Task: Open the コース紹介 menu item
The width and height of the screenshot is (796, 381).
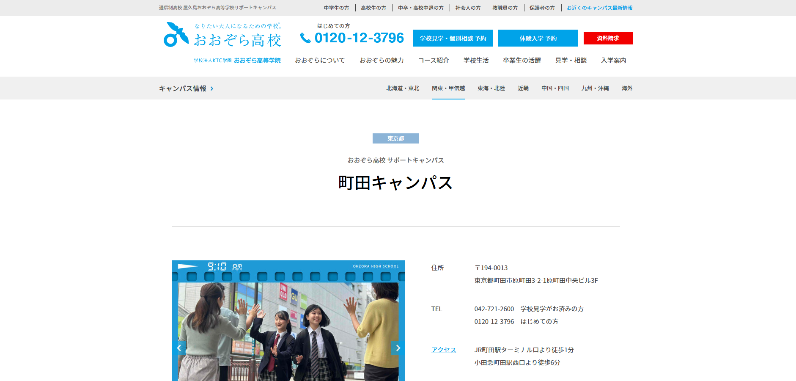Action: [x=434, y=60]
